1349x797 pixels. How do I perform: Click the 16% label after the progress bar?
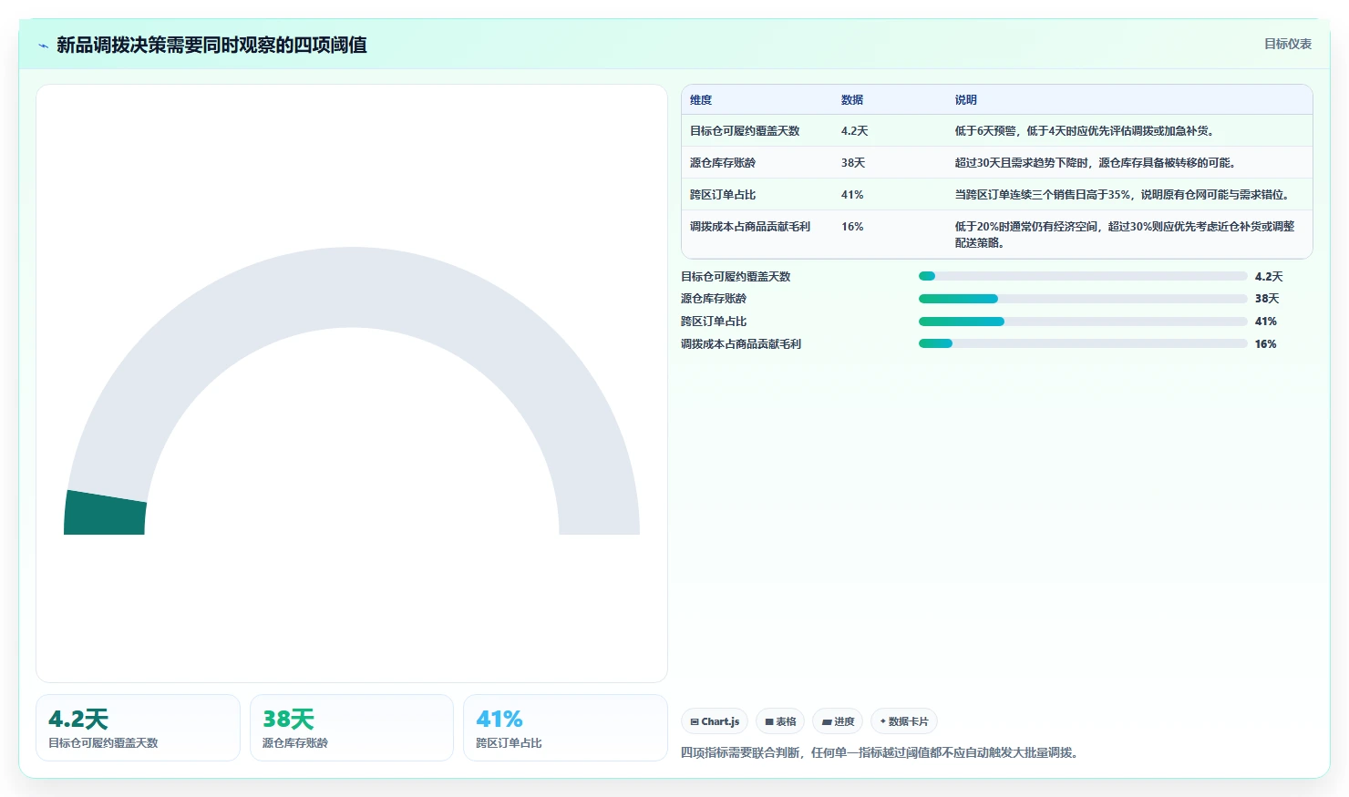pyautogui.click(x=1266, y=344)
